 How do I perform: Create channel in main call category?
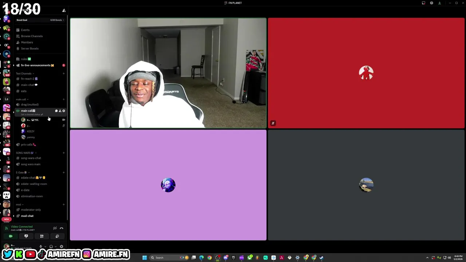pos(64,99)
